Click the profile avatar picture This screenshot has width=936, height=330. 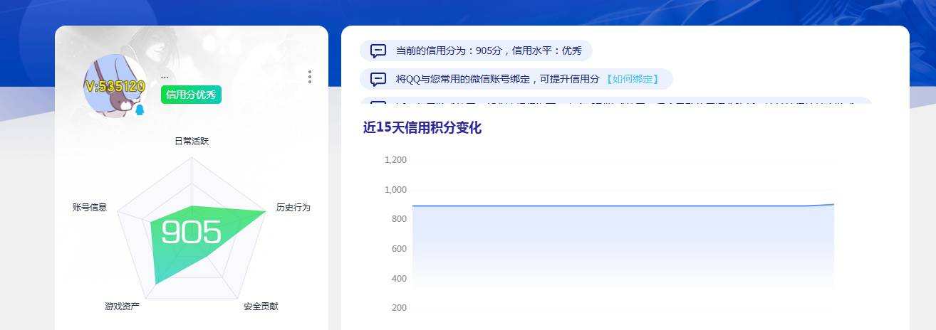115,85
